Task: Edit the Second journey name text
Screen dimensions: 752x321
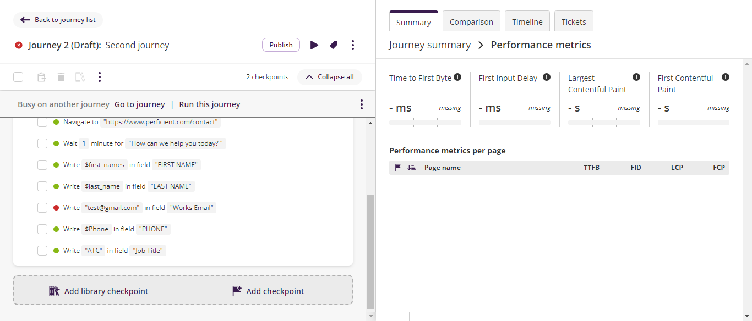Action: [x=138, y=45]
